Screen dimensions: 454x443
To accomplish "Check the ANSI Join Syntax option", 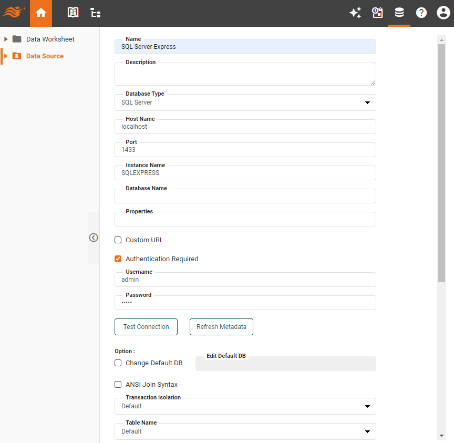I will point(118,384).
